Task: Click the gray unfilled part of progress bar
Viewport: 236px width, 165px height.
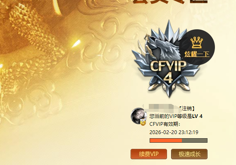Action: [x=195, y=141]
